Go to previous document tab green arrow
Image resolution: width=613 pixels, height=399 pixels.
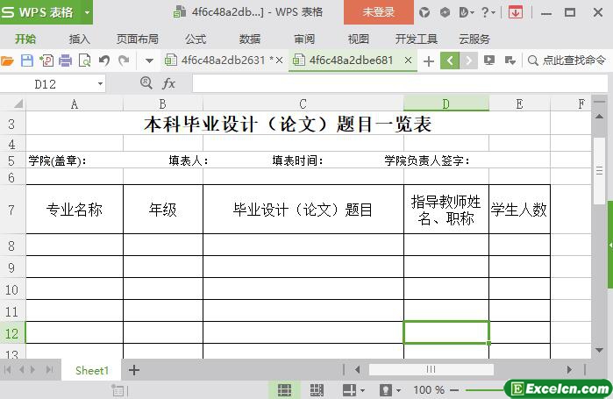point(450,61)
